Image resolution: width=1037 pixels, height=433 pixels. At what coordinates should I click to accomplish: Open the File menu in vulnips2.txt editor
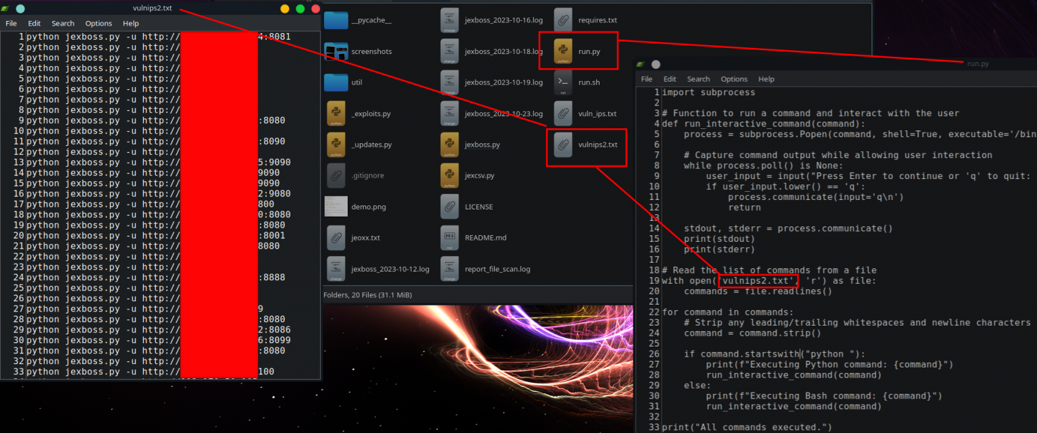11,23
